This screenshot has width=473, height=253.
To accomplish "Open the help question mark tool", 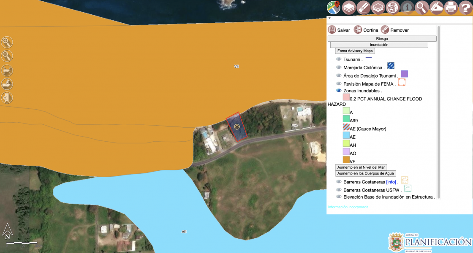I will pos(466,7).
